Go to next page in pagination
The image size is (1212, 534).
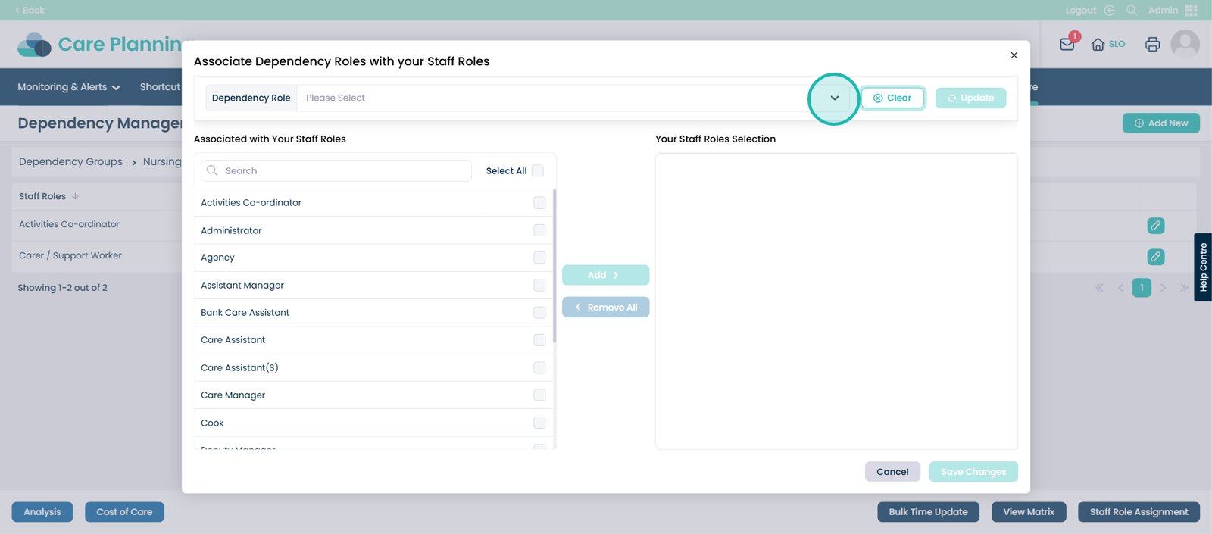click(x=1163, y=288)
